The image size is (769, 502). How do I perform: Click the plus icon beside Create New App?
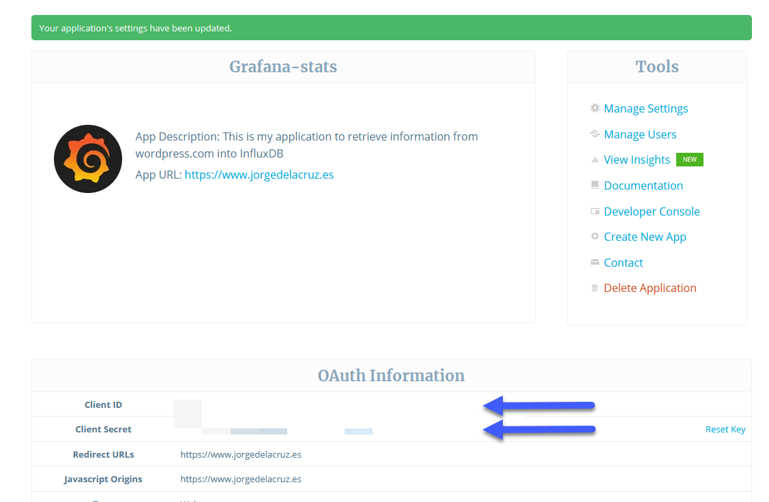tap(594, 236)
